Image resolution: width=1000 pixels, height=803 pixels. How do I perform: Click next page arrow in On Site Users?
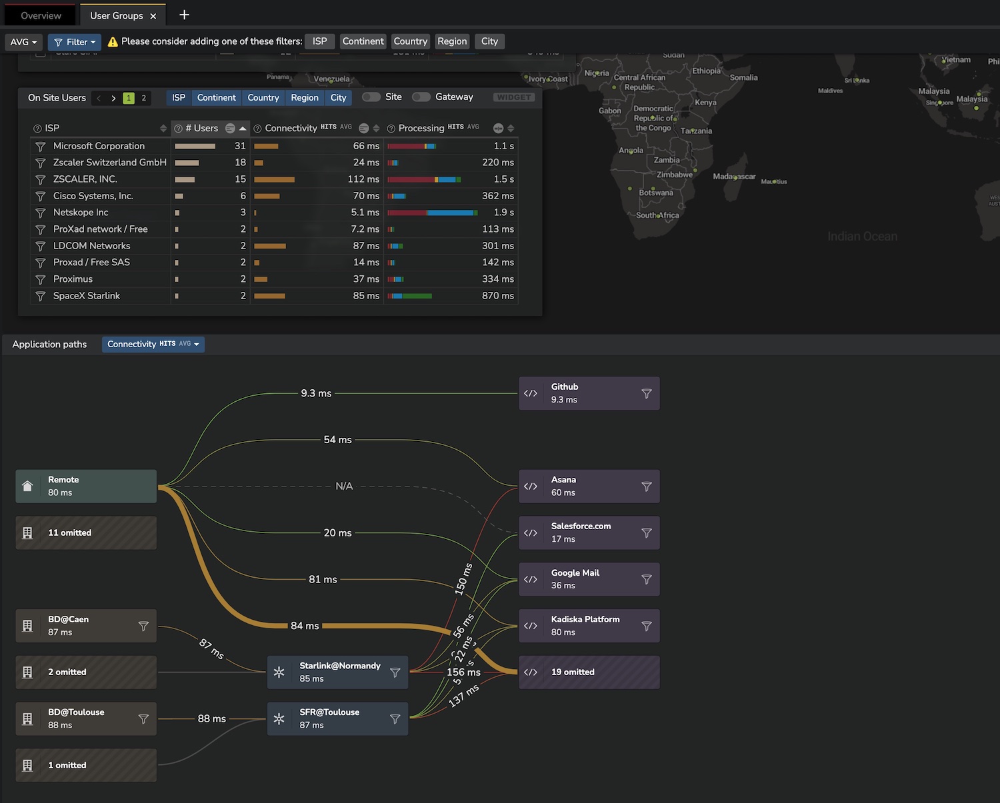pos(113,98)
